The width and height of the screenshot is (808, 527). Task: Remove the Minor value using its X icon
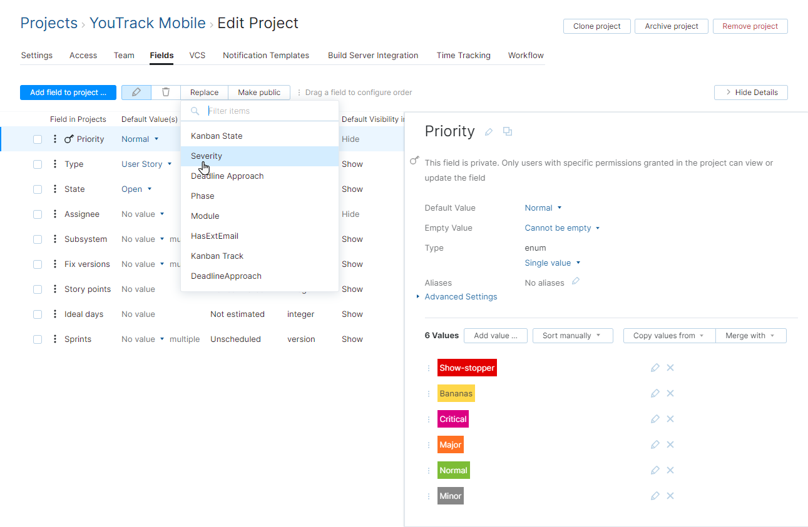click(670, 495)
